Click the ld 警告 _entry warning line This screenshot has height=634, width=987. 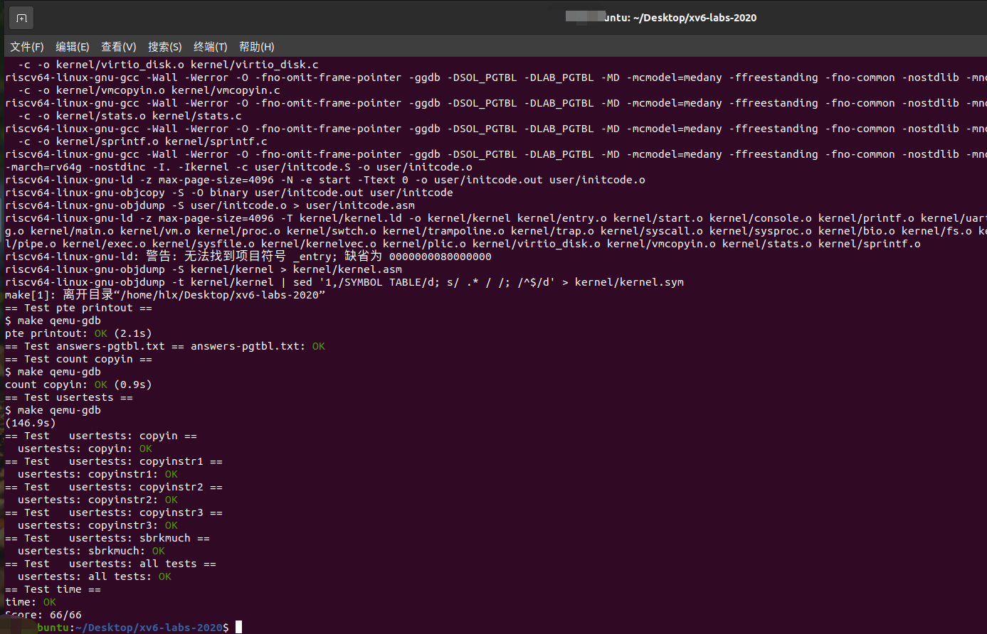click(x=248, y=257)
